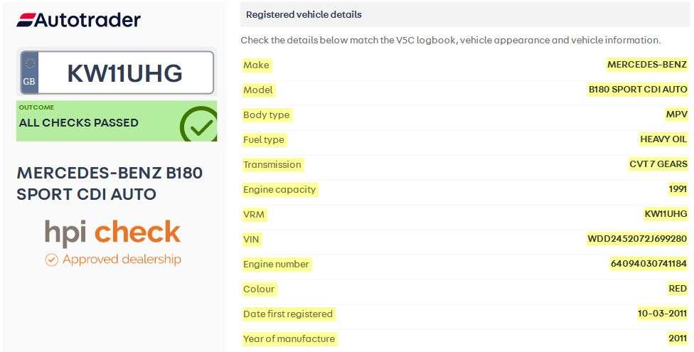Click the Year of manufacture label
The image size is (694, 352).
tap(289, 338)
